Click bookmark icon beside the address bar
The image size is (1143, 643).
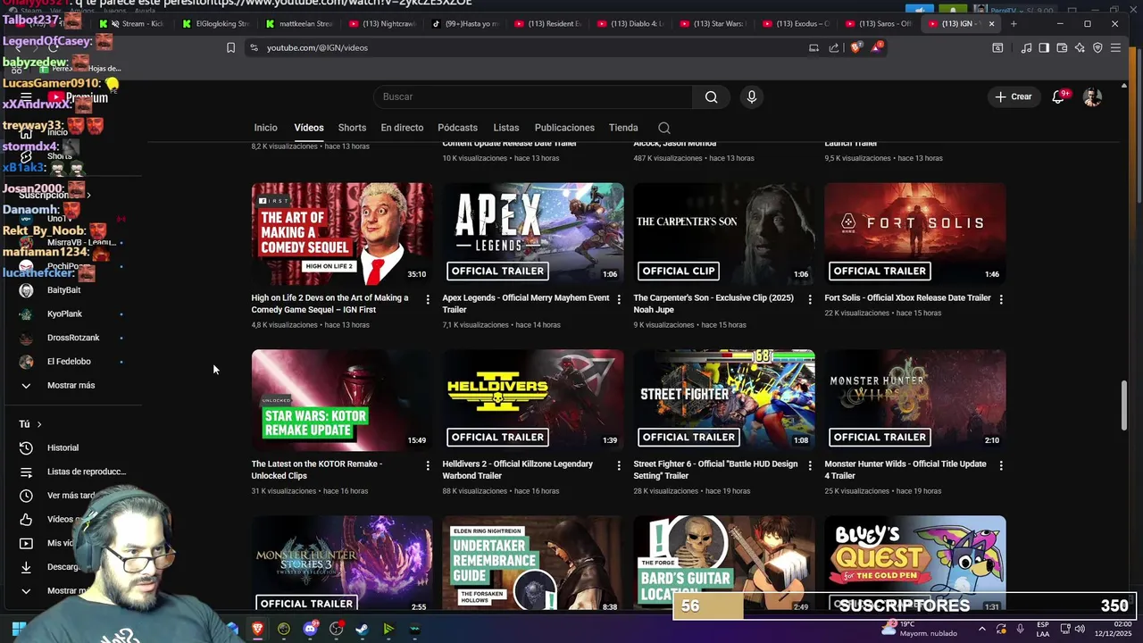tap(230, 47)
